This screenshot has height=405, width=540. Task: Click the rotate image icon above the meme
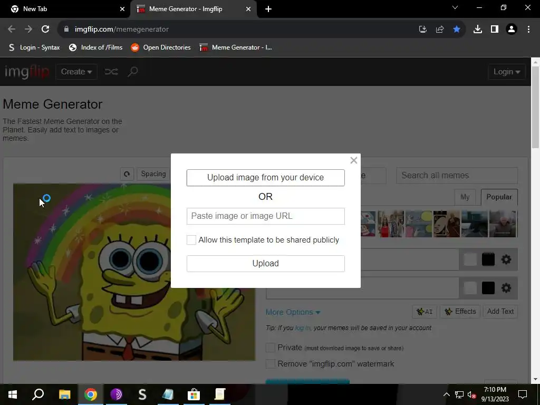127,174
